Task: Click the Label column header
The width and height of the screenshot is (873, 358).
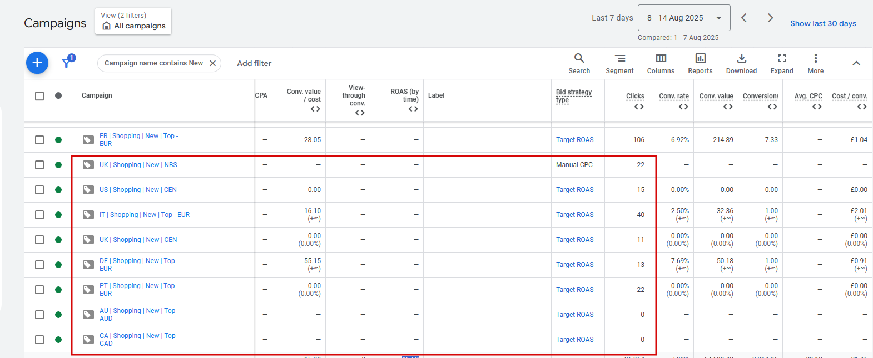Action: pyautogui.click(x=436, y=95)
